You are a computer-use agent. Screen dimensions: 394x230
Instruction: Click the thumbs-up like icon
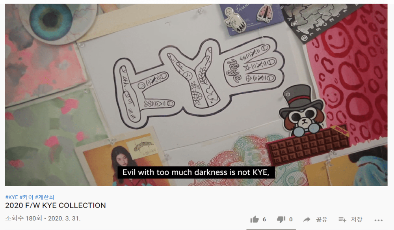pos(254,219)
